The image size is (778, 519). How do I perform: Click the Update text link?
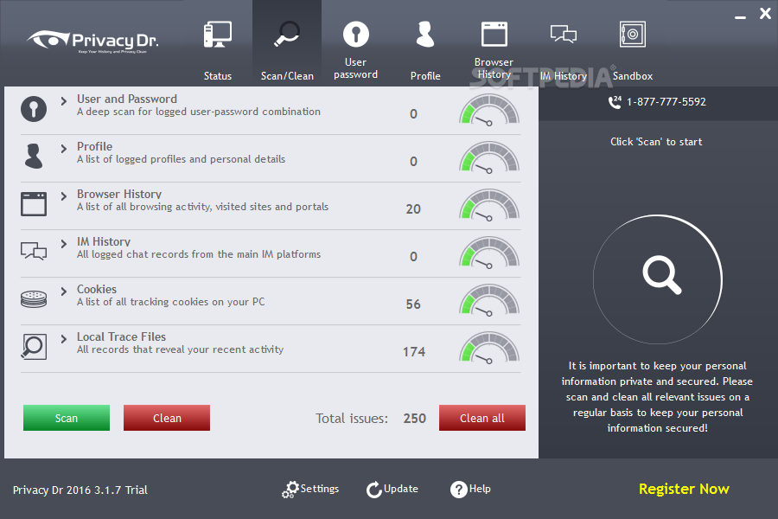coord(401,489)
